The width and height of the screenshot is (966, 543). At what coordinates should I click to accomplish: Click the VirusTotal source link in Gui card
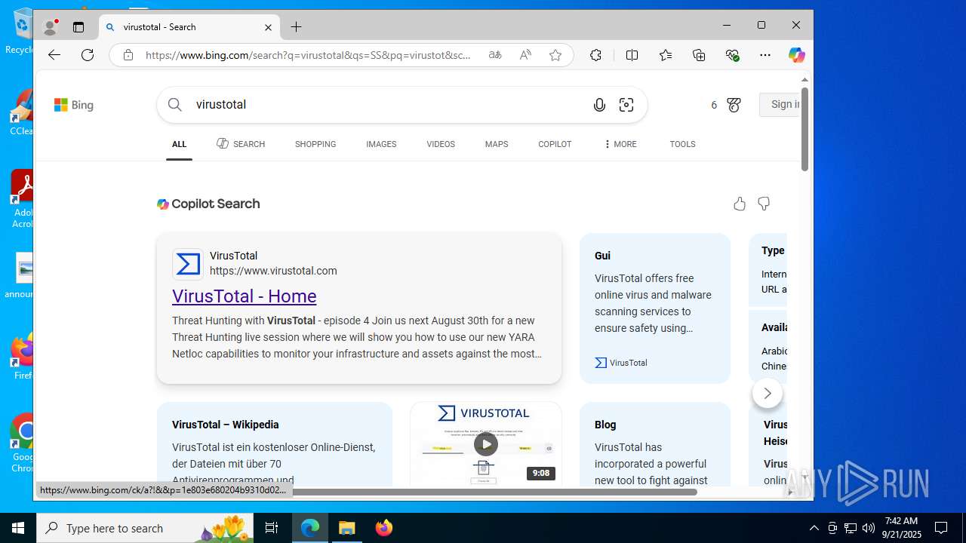[621, 363]
